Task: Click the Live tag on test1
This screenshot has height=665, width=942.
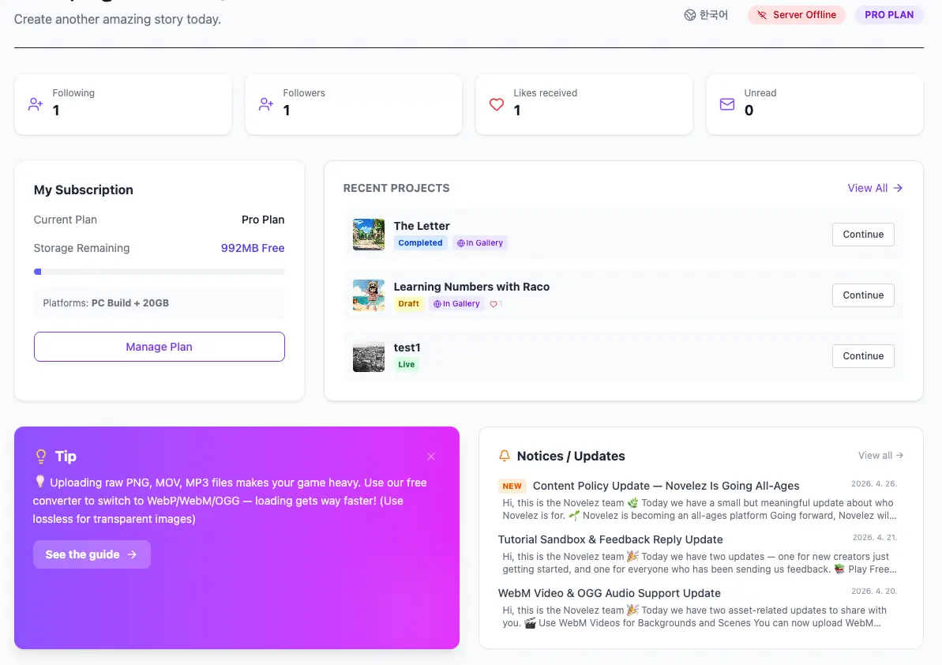Action: [x=406, y=364]
